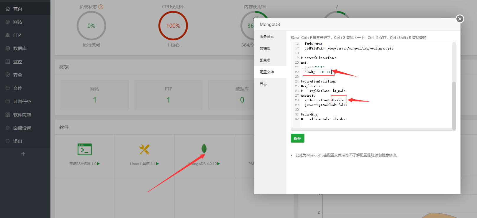This screenshot has width=477, height=218.
Task: Switch to 日志 tab in MongoDB dialog
Action: (x=270, y=84)
